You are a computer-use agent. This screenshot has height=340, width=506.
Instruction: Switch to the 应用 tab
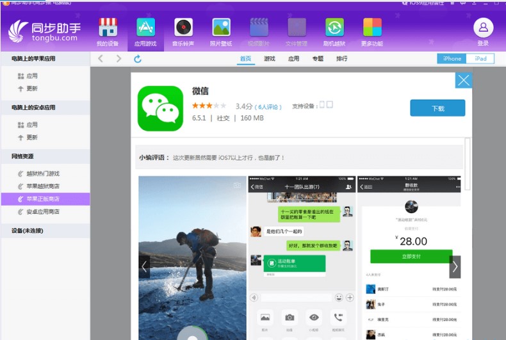click(293, 59)
